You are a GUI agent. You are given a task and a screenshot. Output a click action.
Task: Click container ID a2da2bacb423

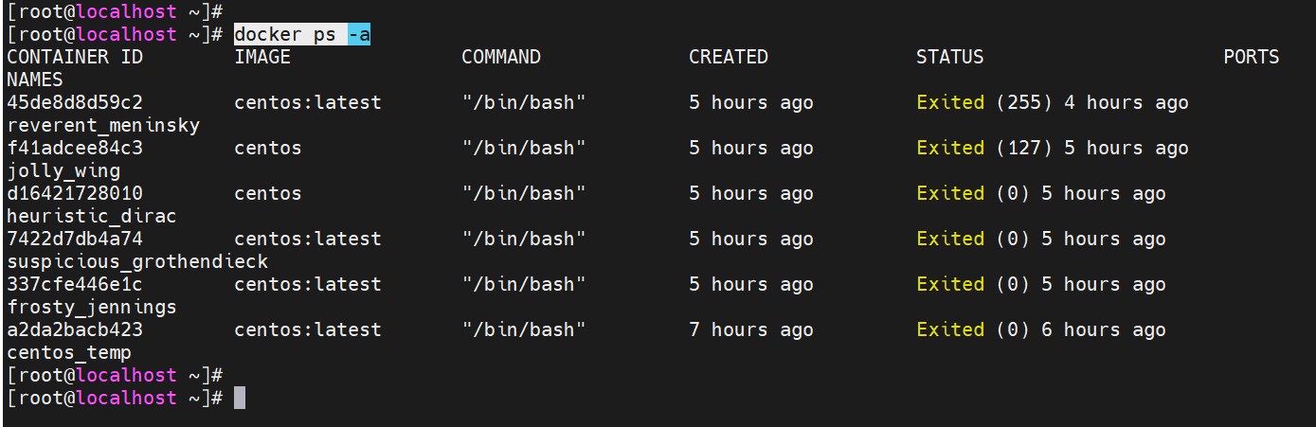point(75,329)
